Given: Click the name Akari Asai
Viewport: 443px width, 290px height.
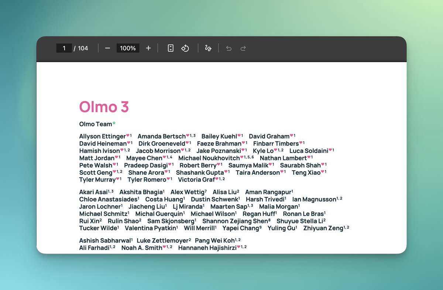Looking at the screenshot, I should 93,192.
